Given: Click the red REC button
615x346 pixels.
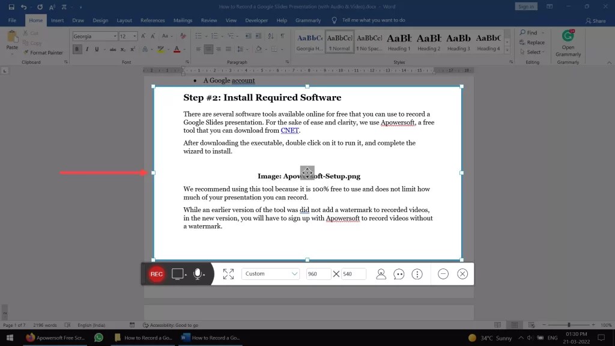Looking at the screenshot, I should coord(156,274).
